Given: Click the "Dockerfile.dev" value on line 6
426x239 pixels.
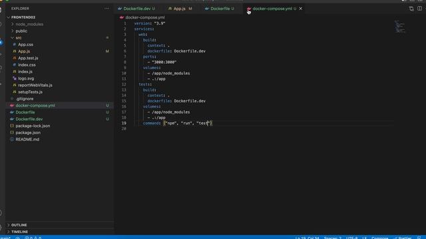Looking at the screenshot, I should (x=190, y=51).
